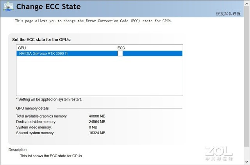Image resolution: width=250 pixels, height=165 pixels.
Task: Enable the ECC checkbox for RTX 3090 Ti
Action: point(120,53)
